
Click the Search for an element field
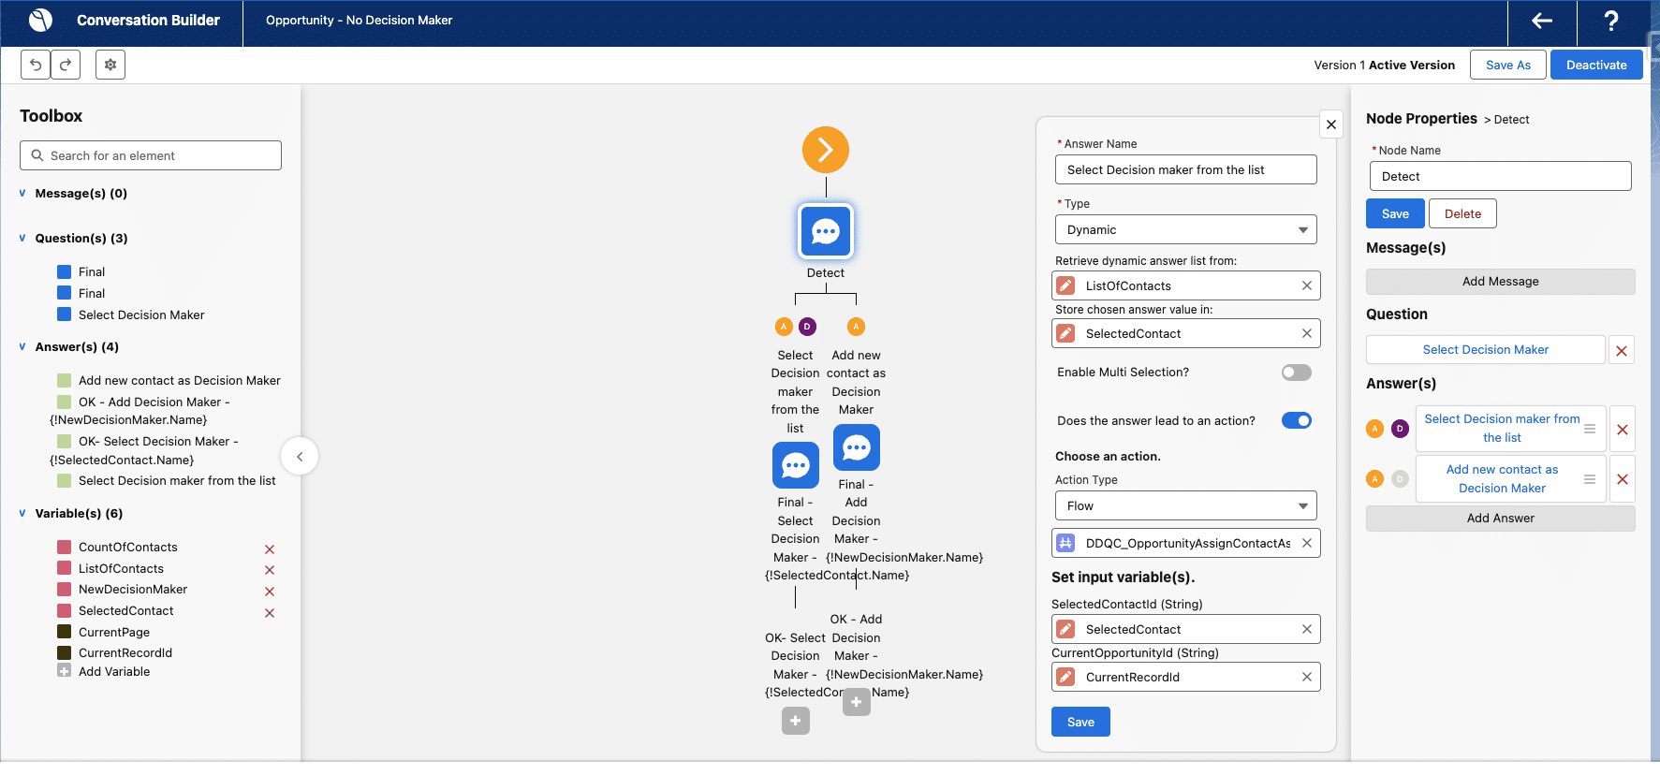point(151,155)
